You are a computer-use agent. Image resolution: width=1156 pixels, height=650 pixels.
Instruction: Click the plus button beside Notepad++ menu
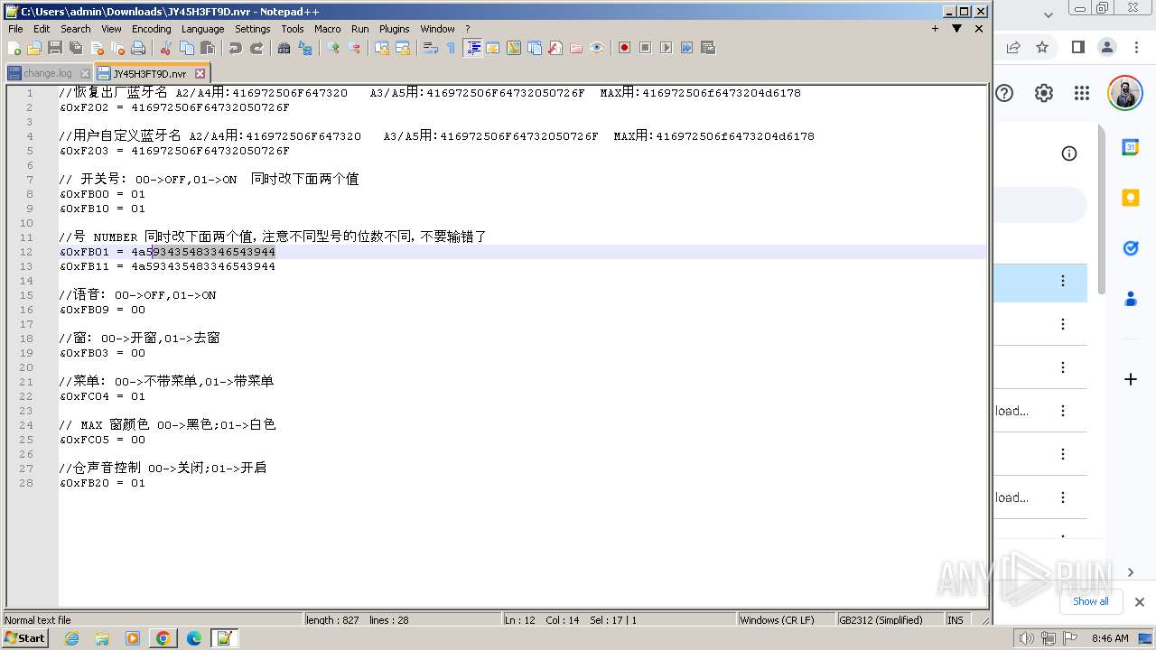[x=935, y=29]
